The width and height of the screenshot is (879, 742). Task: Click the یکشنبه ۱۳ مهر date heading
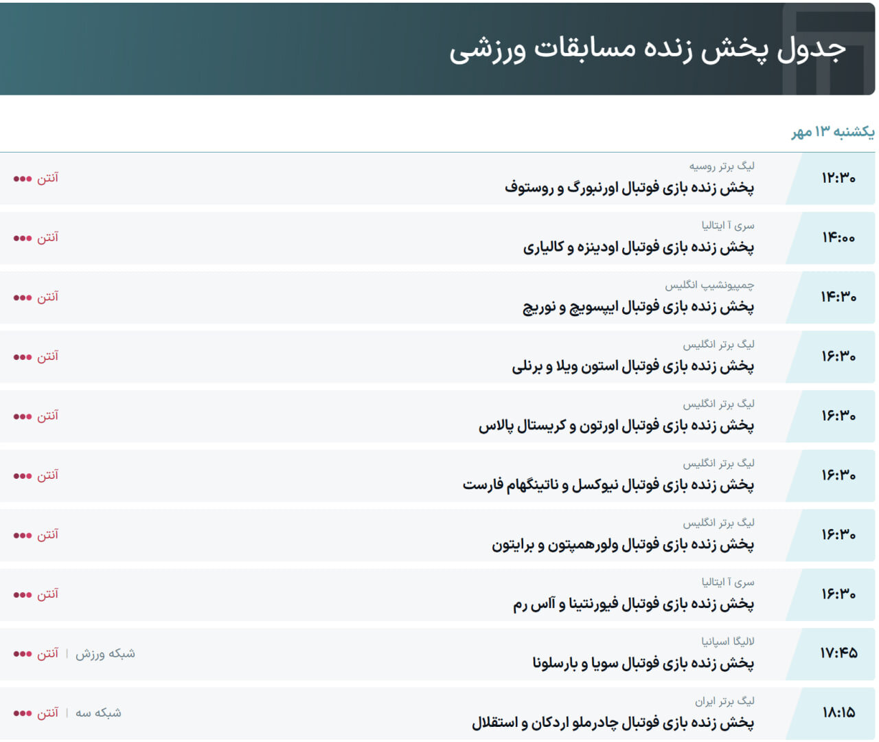click(x=832, y=132)
